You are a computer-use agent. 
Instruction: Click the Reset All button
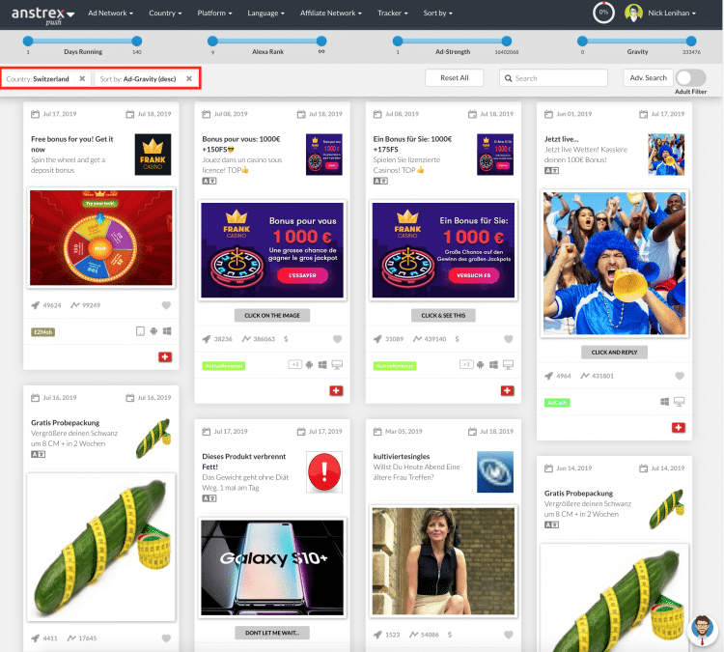(x=455, y=77)
